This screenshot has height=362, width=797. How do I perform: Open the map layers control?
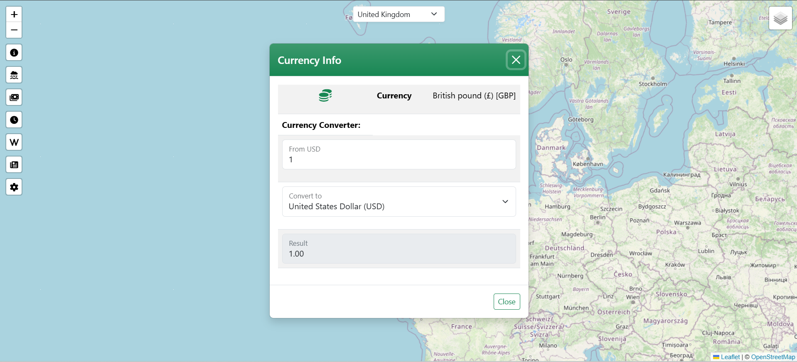(780, 19)
